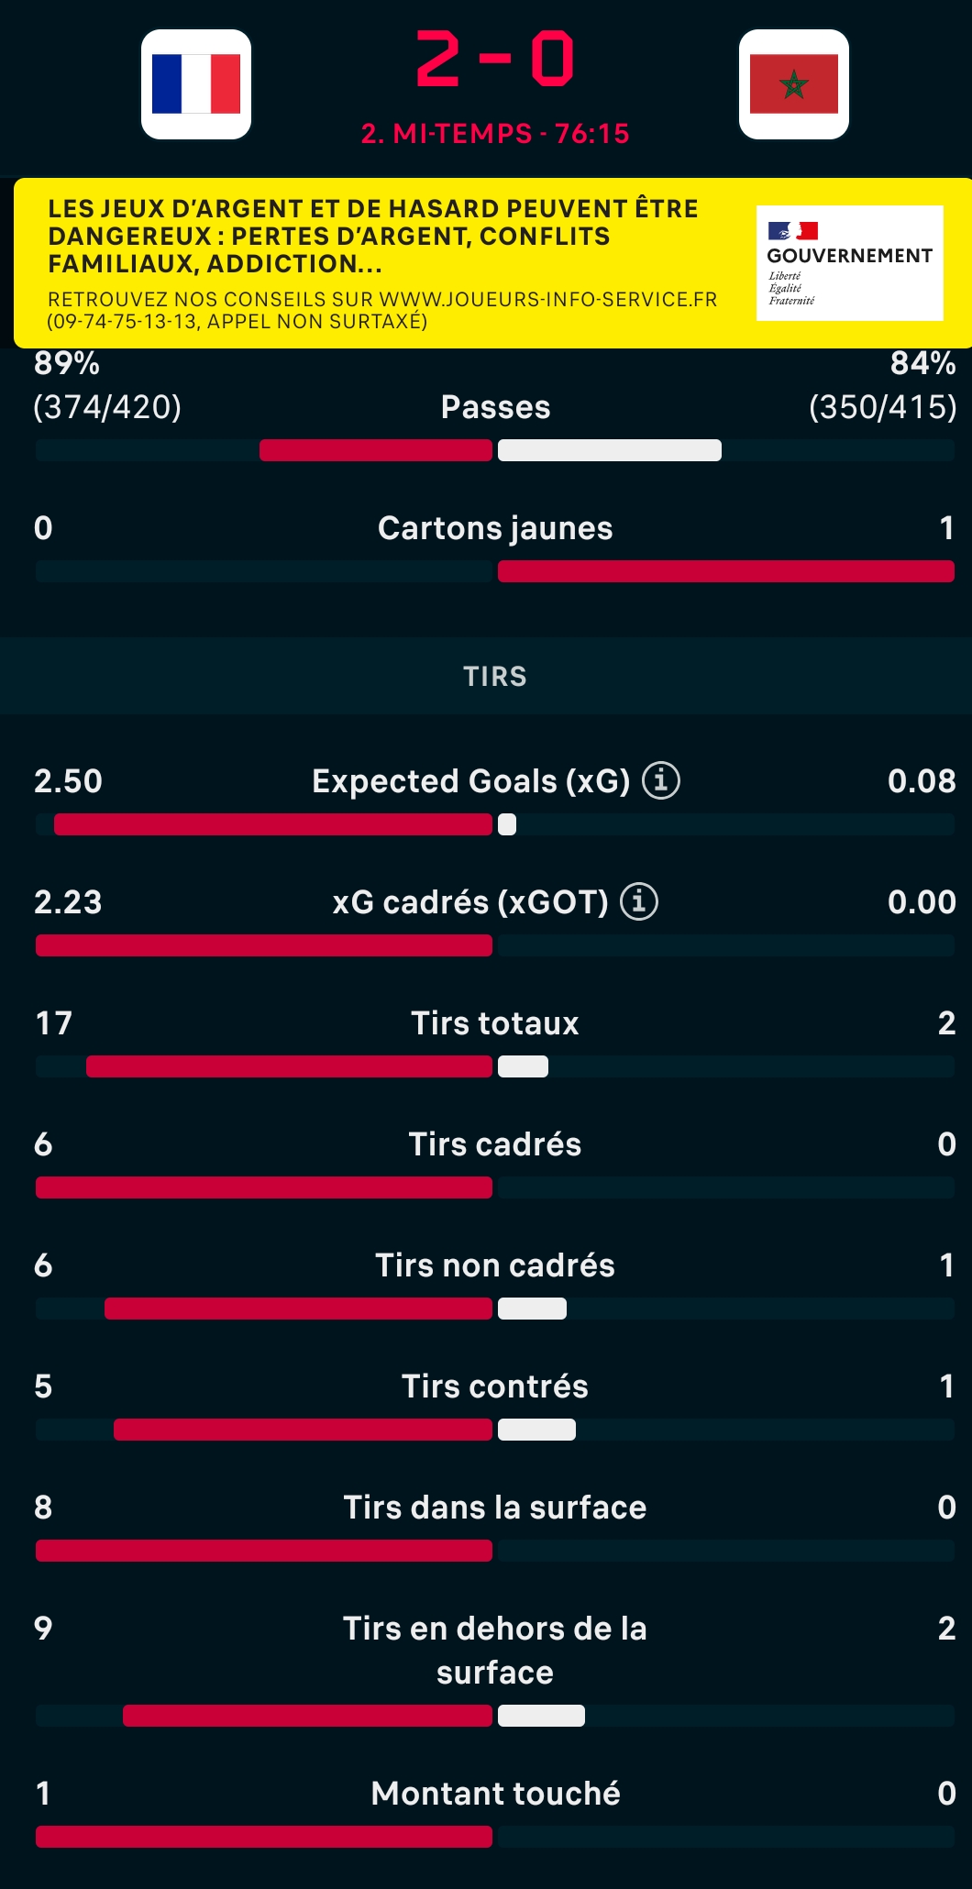
Task: Open info icon beside xG cadrés (xGOT)
Action: click(x=639, y=901)
